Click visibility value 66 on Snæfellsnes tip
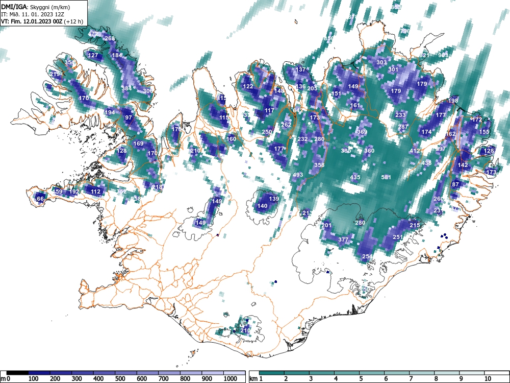Viewport: 510px width, 383px height. click(x=40, y=199)
